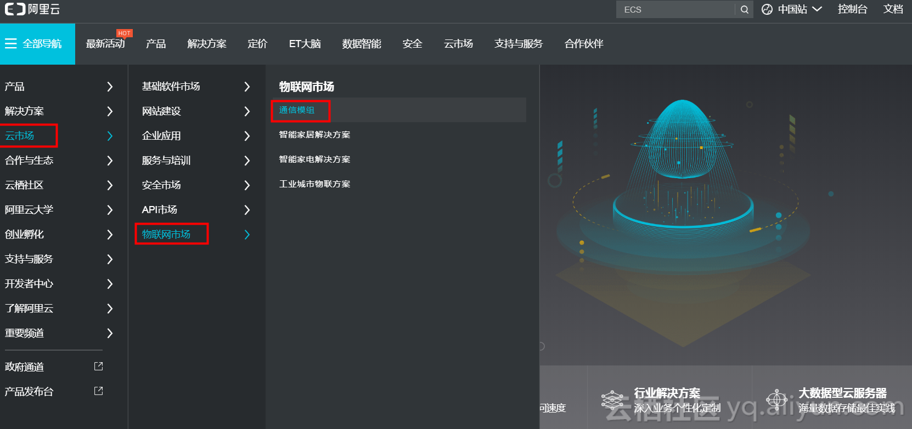
Task: Click 行业解决方案 banner card
Action: (x=669, y=397)
